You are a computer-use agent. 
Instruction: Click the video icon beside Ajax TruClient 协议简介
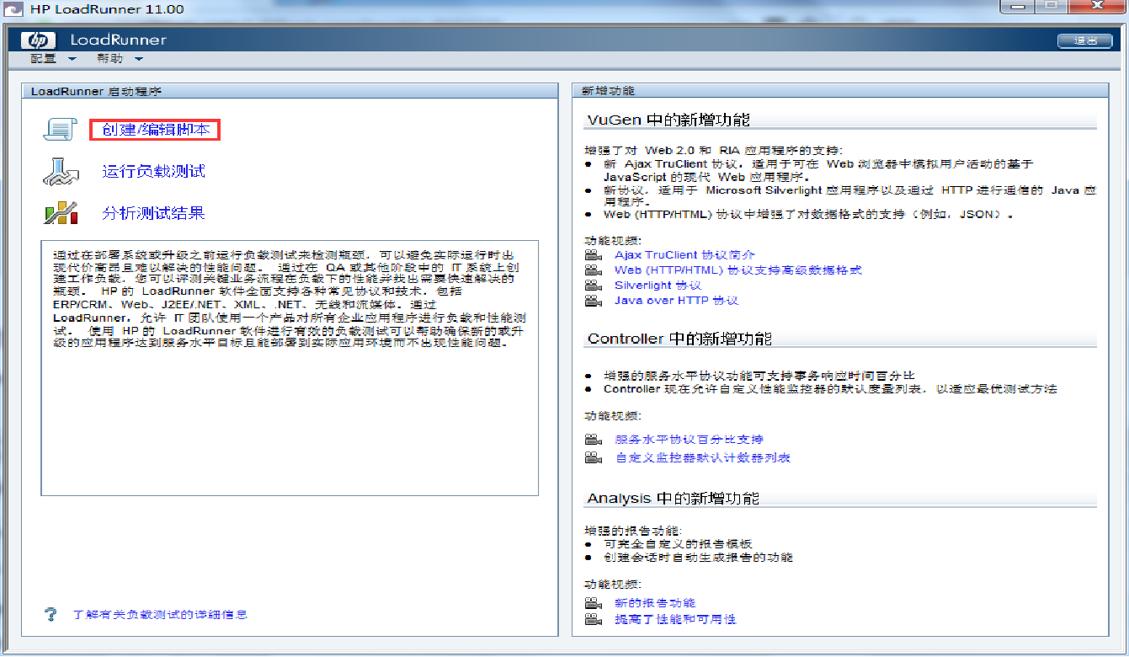(x=595, y=254)
